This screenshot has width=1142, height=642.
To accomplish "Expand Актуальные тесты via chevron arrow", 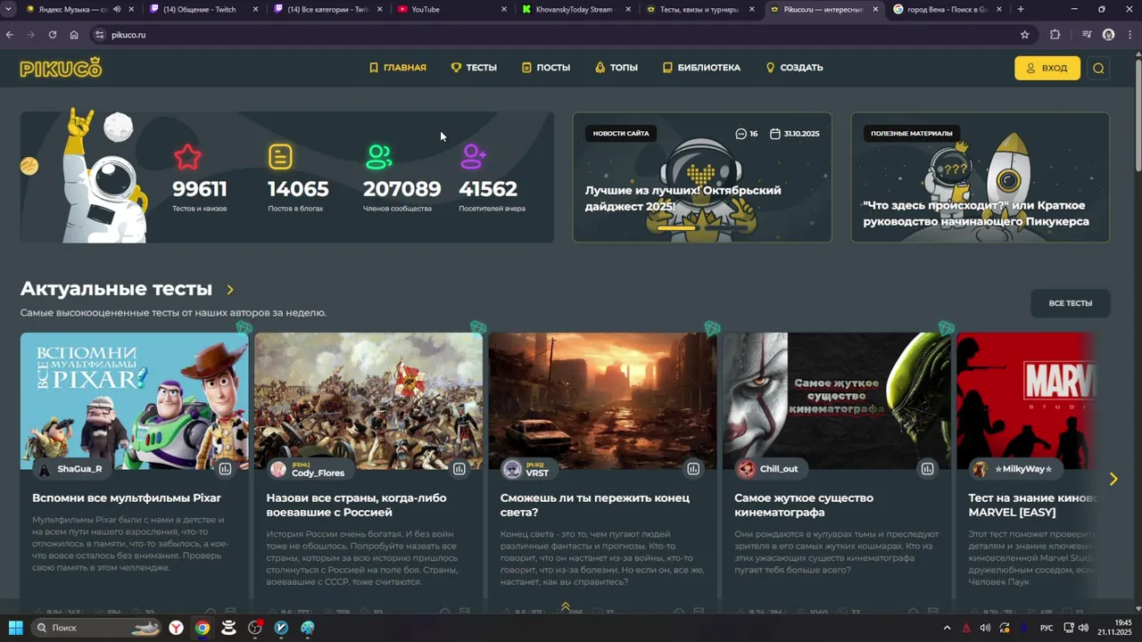I will coord(230,290).
